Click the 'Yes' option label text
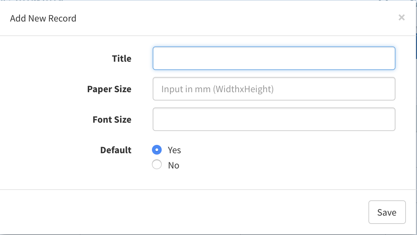This screenshot has height=235, width=417. click(x=174, y=150)
